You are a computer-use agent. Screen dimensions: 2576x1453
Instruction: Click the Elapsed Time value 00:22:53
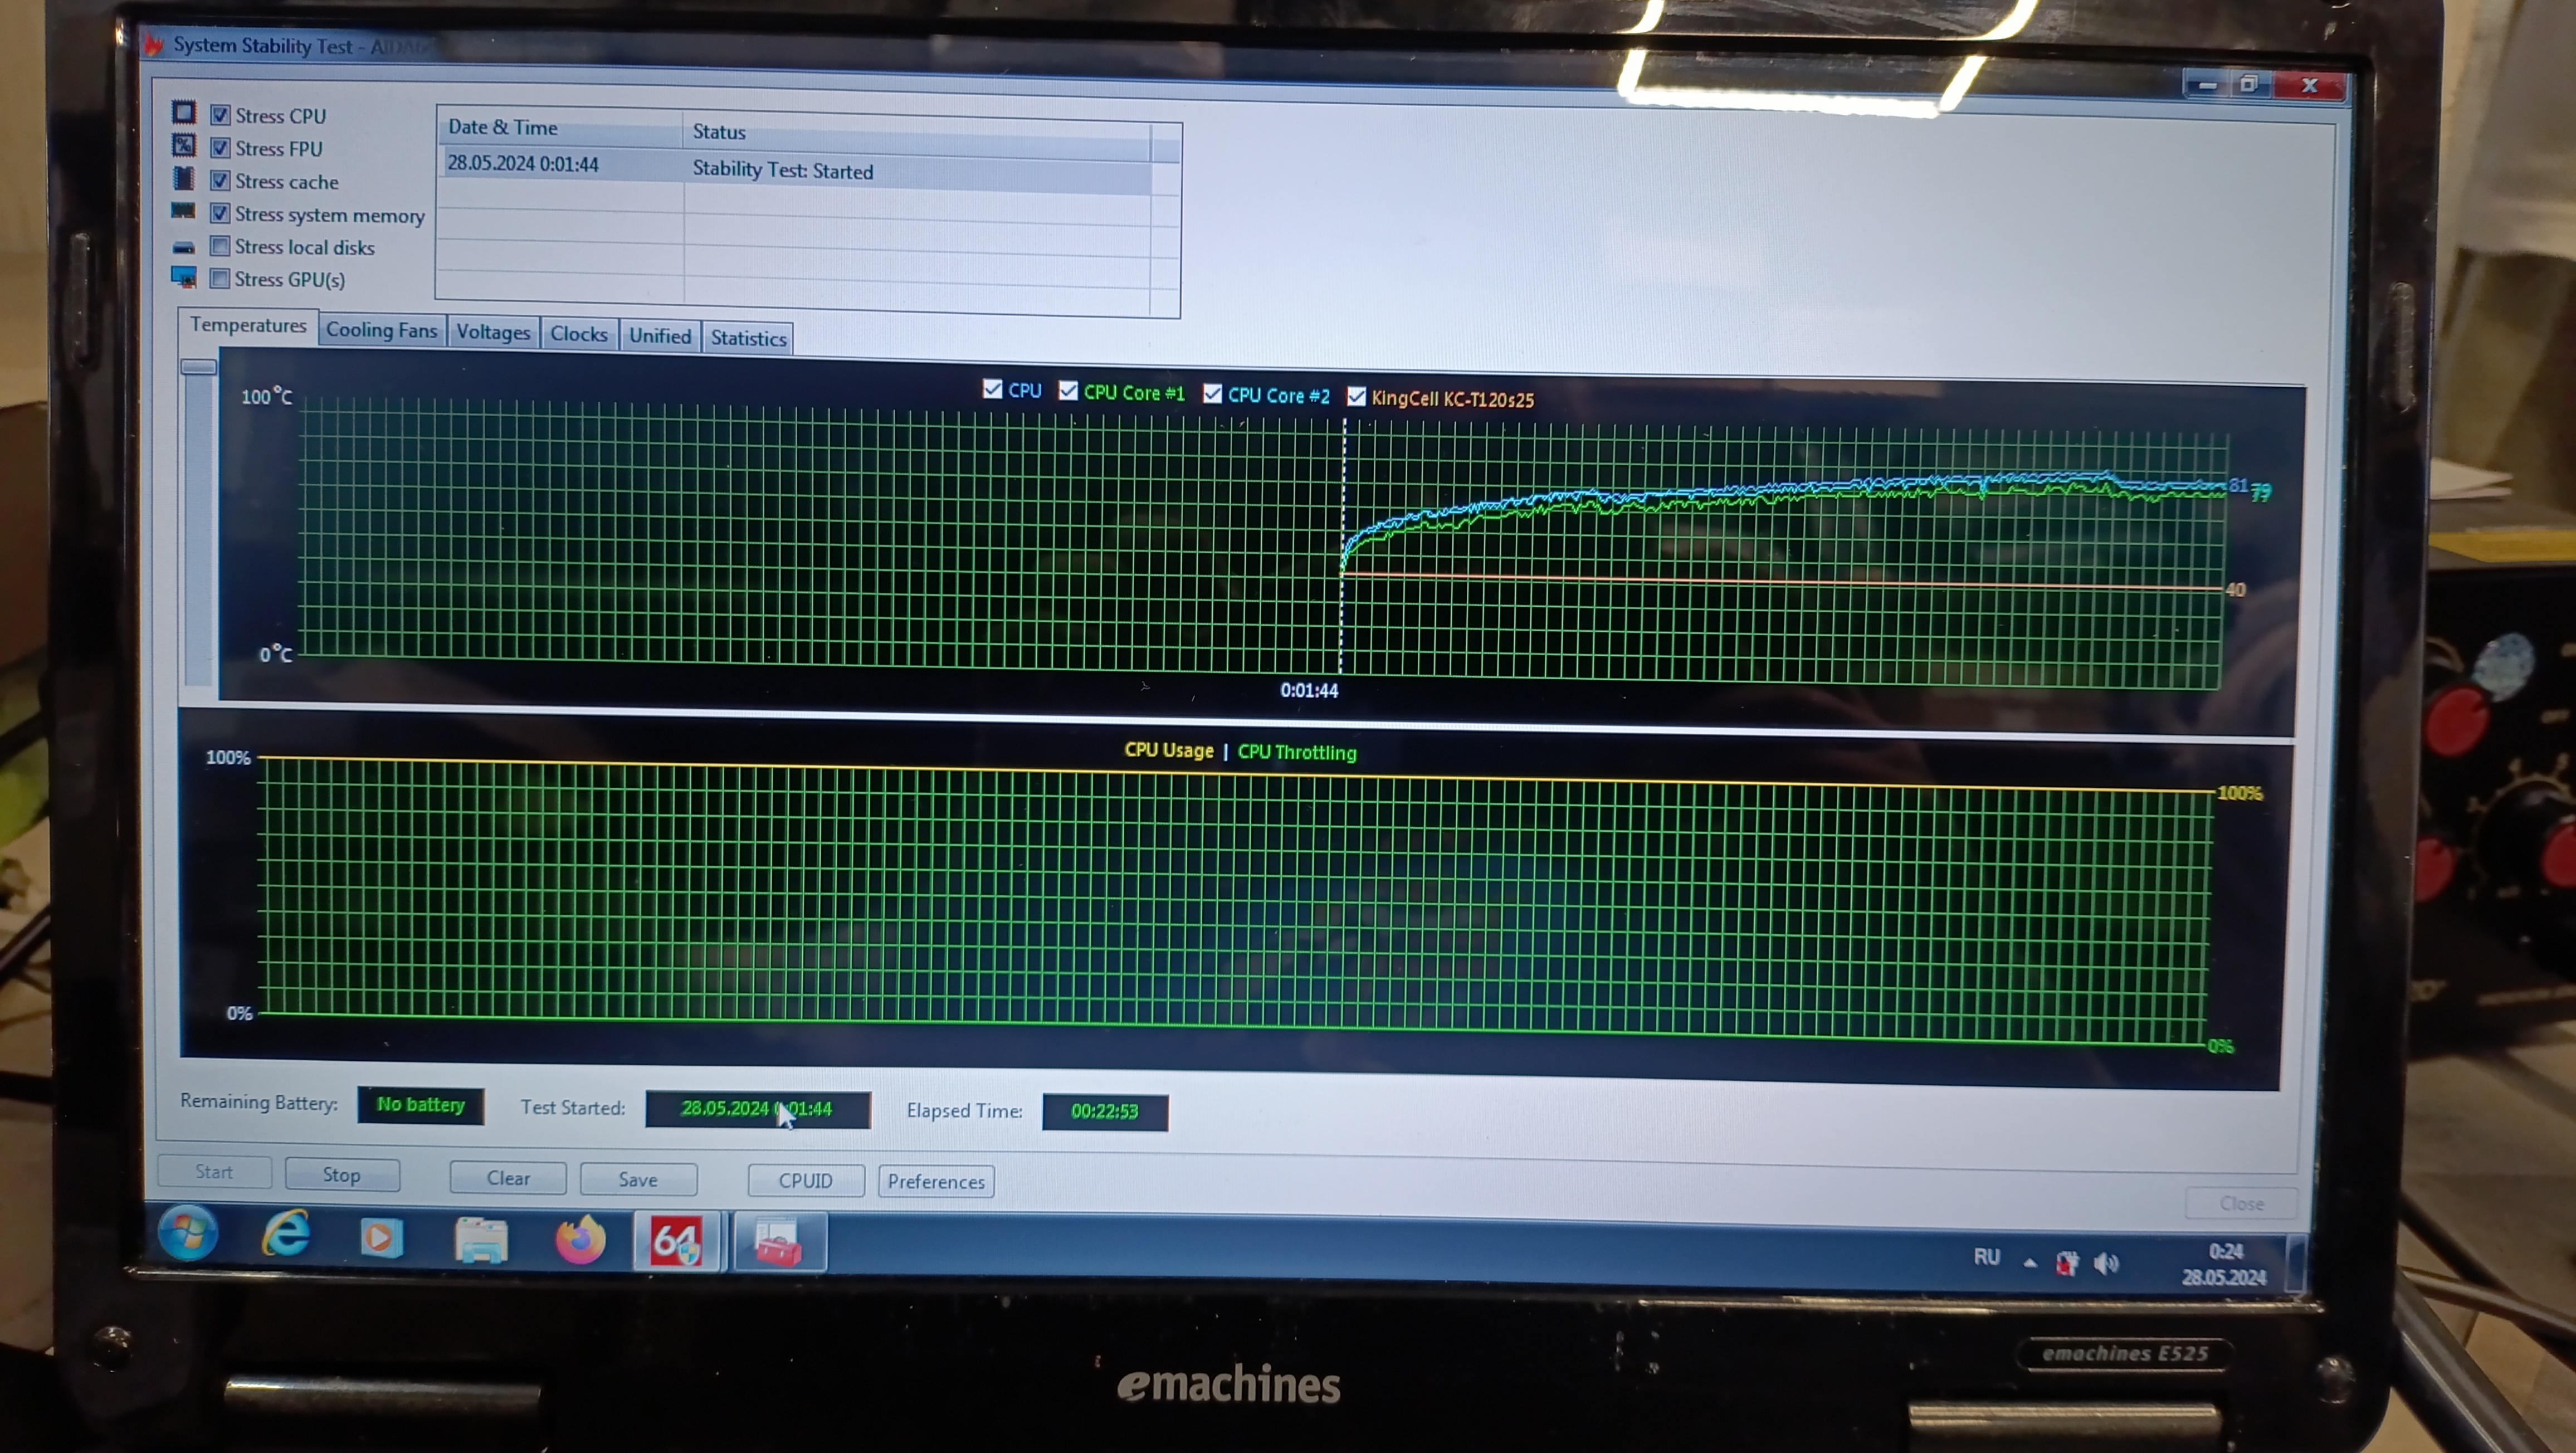[x=1105, y=1111]
